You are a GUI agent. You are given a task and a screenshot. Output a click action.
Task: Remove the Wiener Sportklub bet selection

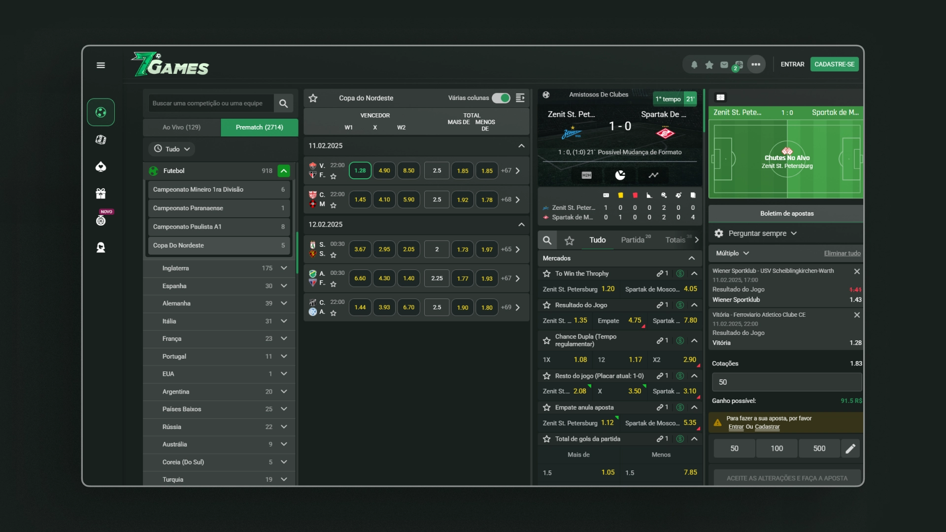click(x=857, y=271)
